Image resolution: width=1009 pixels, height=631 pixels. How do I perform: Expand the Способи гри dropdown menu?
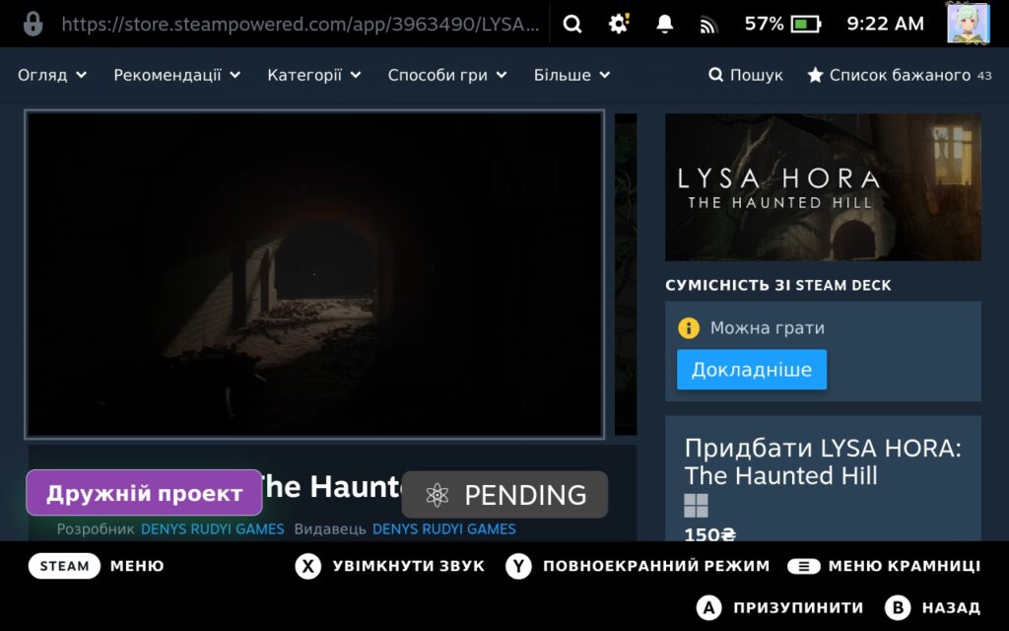[x=447, y=75]
